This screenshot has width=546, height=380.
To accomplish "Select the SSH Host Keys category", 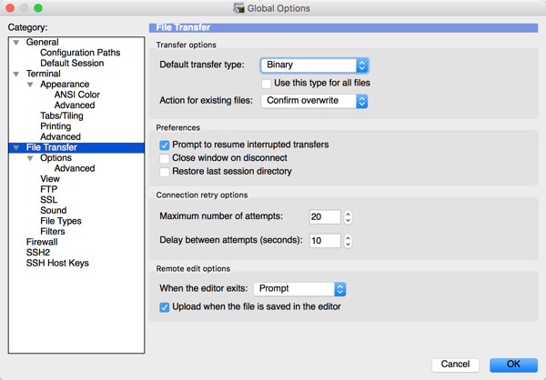I will point(57,264).
